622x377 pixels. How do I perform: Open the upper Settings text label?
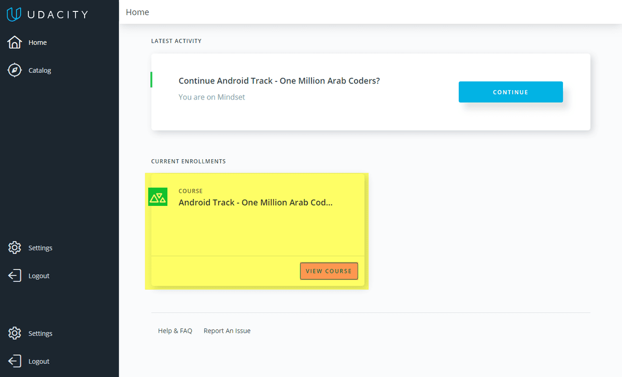coord(40,248)
